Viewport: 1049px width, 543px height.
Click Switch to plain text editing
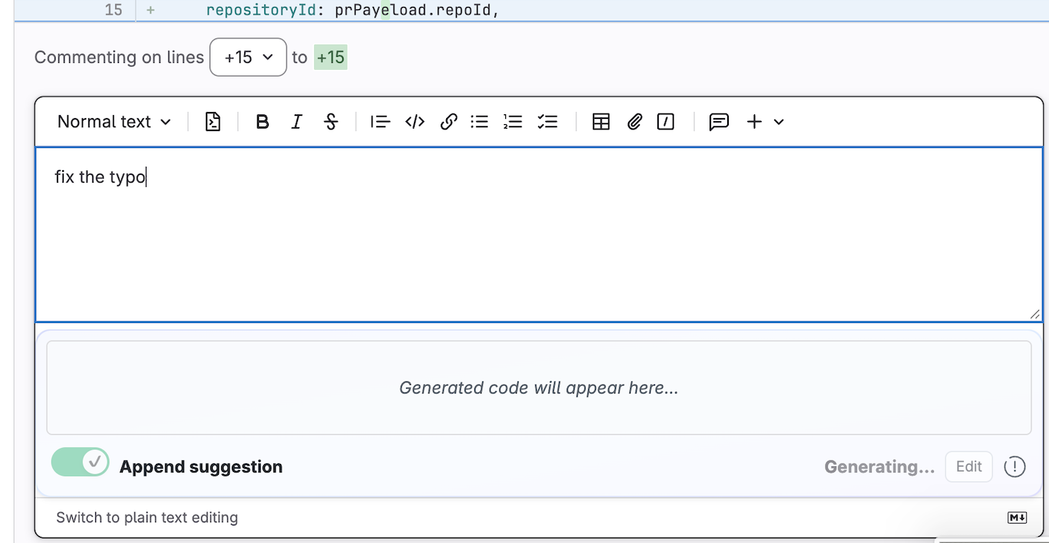tap(147, 518)
